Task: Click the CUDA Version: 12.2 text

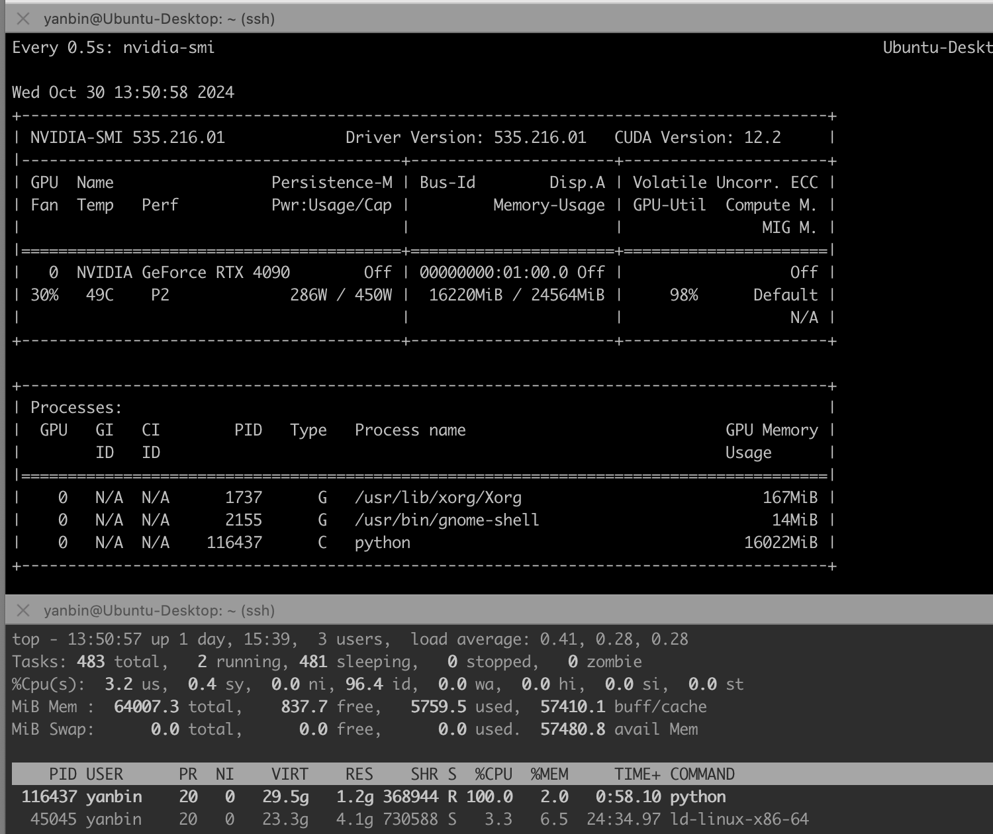Action: (697, 138)
